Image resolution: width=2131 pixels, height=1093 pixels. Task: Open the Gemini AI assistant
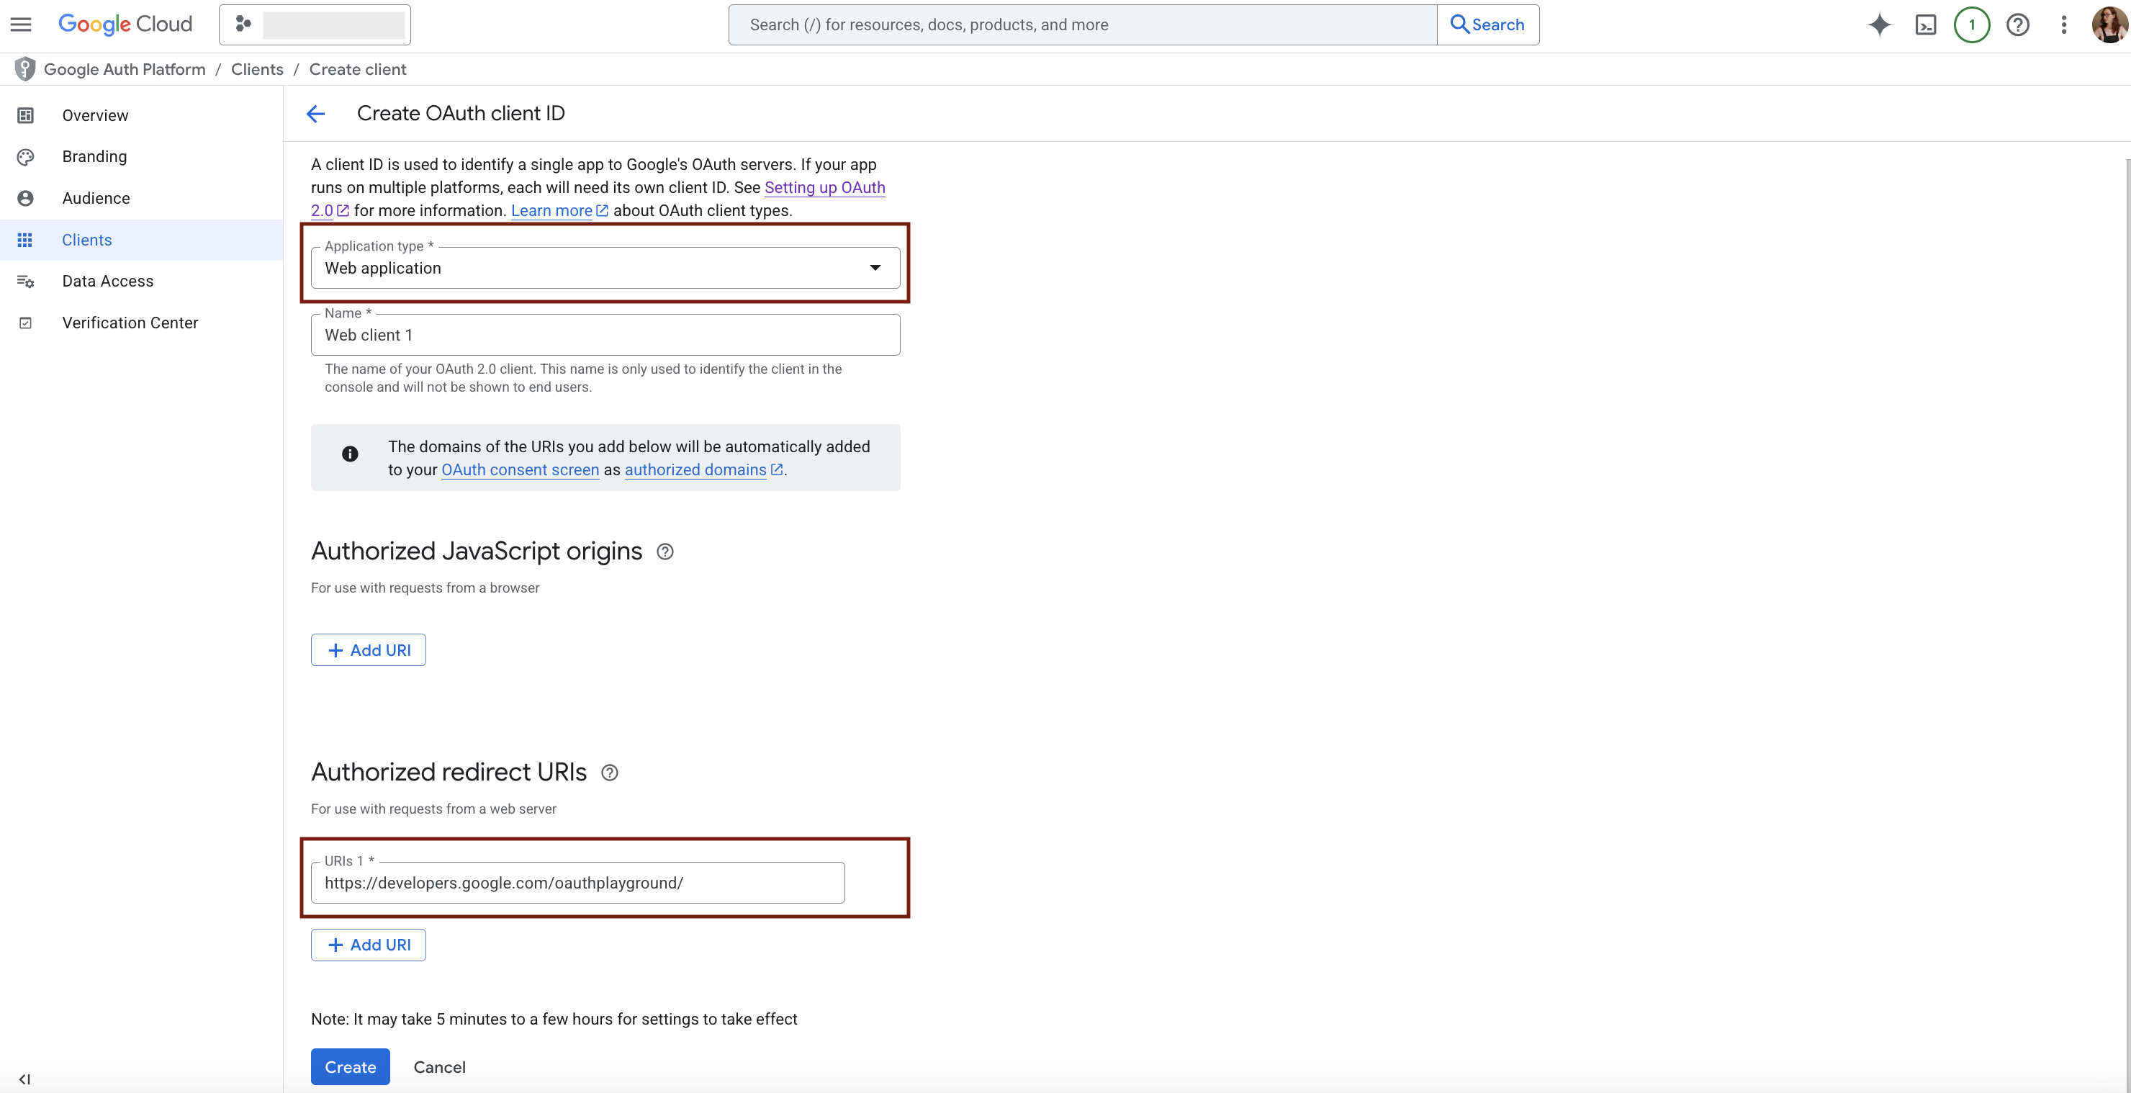(x=1880, y=24)
